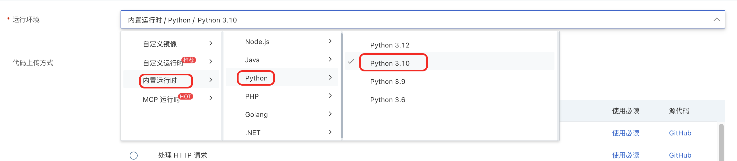Click the chevron beside Node.js
This screenshot has height=161, width=737.
(x=330, y=41)
